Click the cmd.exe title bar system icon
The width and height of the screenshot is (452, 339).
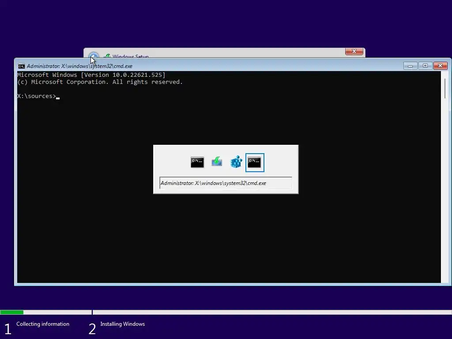click(x=21, y=66)
